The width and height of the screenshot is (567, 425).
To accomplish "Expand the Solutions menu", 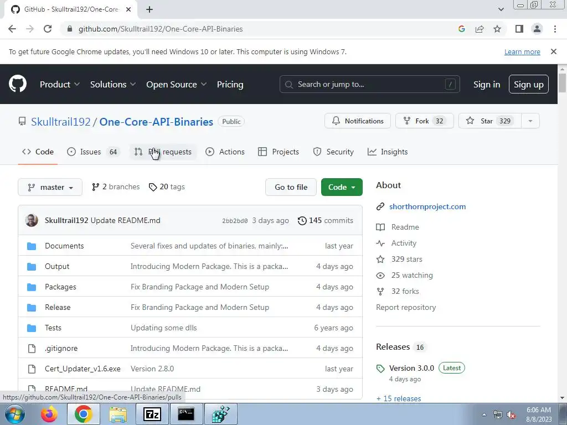I will click(113, 84).
